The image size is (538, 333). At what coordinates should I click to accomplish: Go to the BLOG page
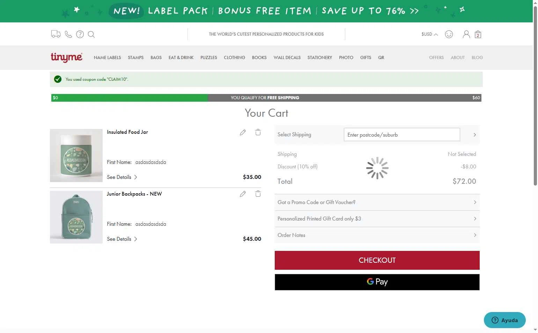477,58
